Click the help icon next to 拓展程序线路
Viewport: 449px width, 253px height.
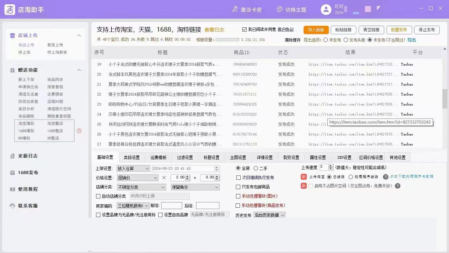pyautogui.click(x=386, y=177)
